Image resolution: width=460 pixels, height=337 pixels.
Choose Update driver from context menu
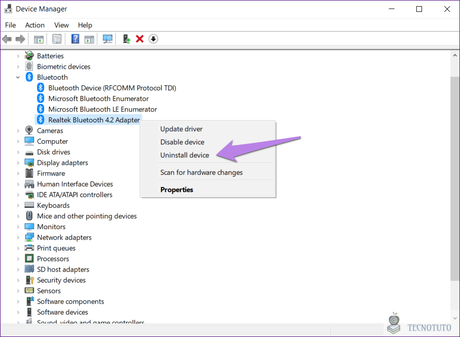(208, 129)
